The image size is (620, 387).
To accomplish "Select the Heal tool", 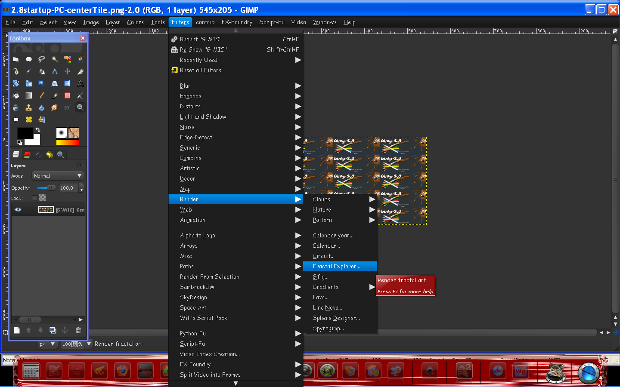I will point(29,120).
